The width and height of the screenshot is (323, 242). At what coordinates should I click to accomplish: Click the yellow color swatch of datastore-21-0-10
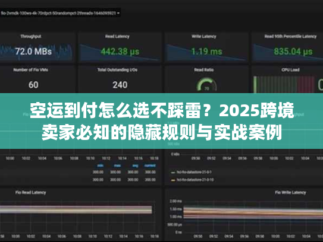click(x=173, y=180)
